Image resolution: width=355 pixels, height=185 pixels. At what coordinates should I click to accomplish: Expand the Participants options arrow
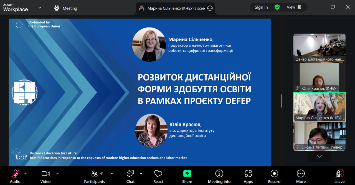(111, 174)
